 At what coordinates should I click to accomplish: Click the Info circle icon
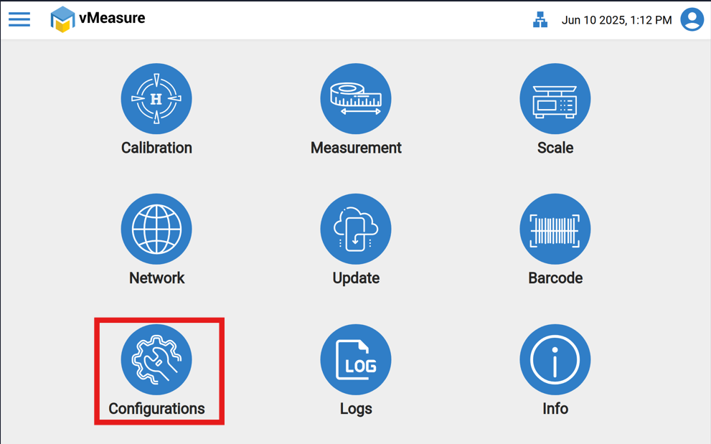555,359
